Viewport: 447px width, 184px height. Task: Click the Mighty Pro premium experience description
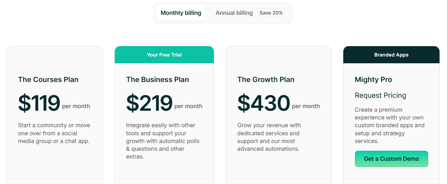pyautogui.click(x=389, y=125)
